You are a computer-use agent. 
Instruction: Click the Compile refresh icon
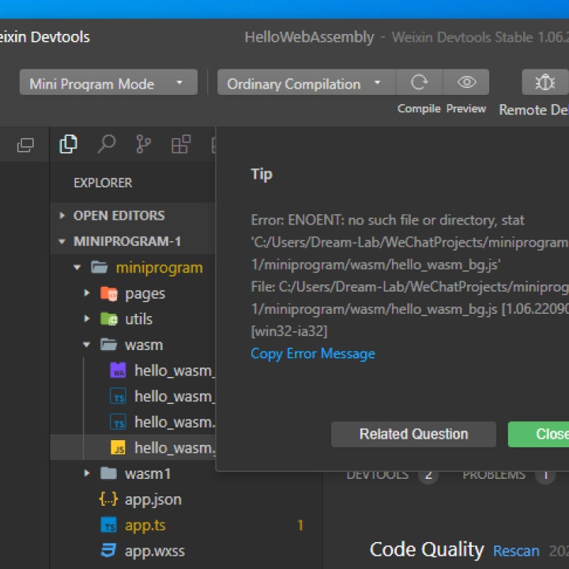pyautogui.click(x=419, y=82)
